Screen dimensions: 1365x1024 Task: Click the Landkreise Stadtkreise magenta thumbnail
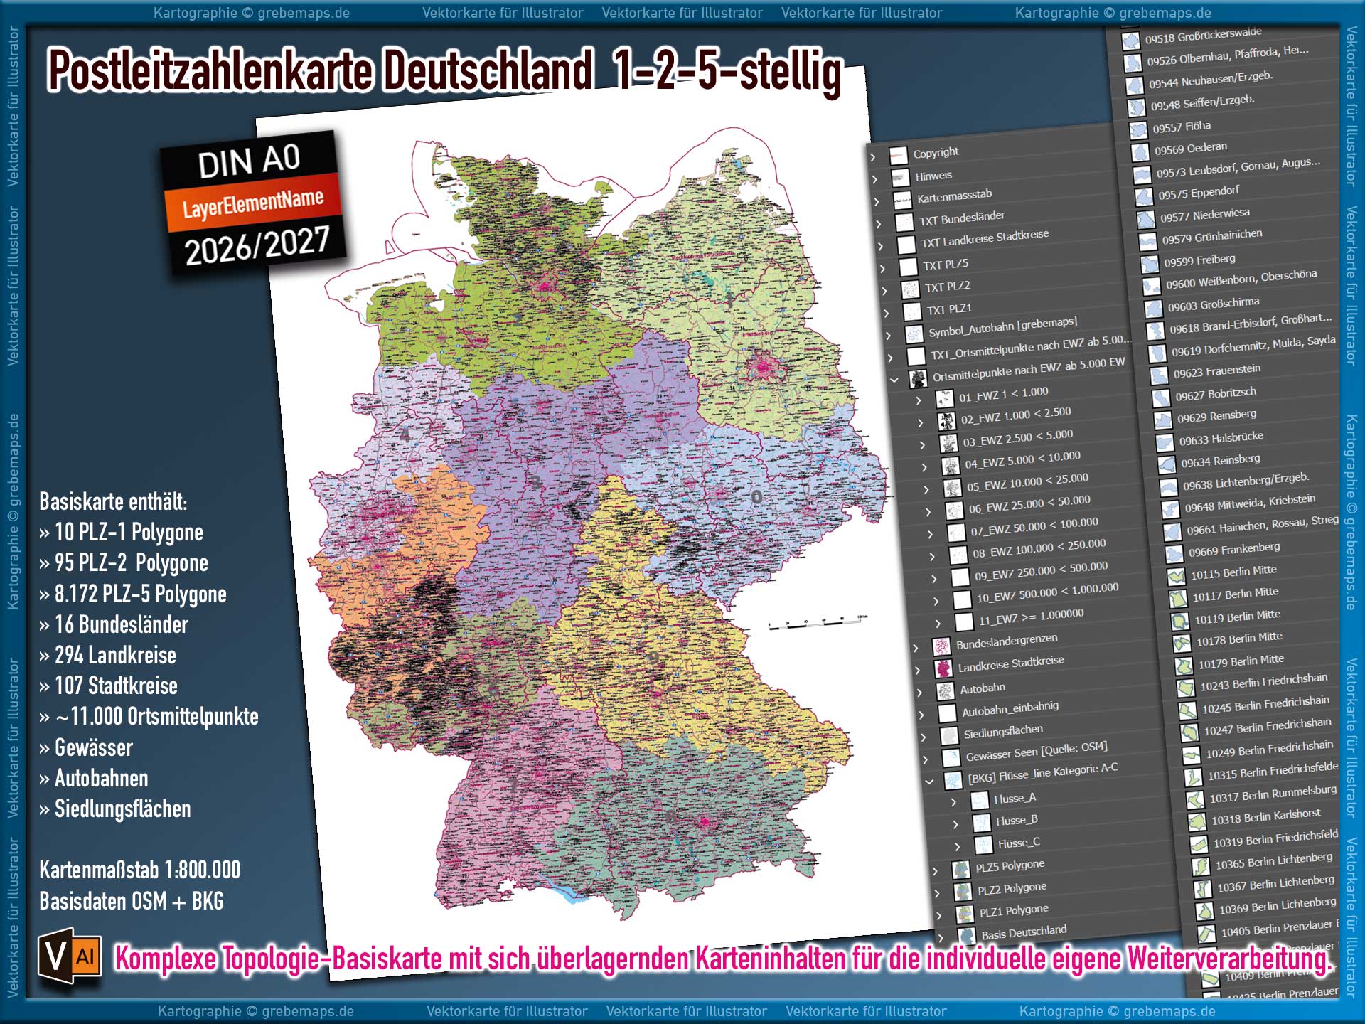[943, 669]
